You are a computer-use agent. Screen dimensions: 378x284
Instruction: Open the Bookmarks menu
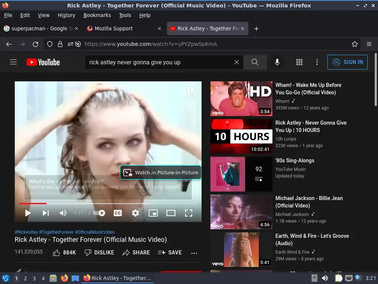pos(97,15)
